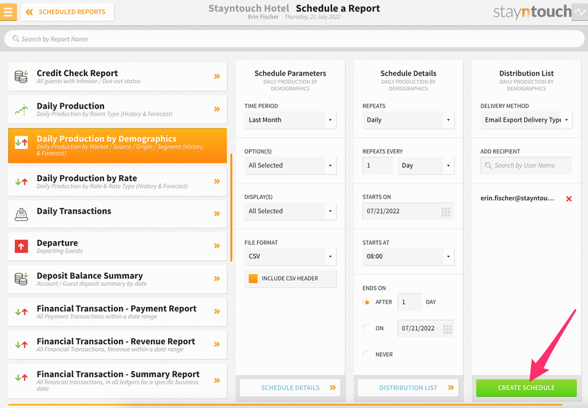Image resolution: width=588 pixels, height=408 pixels.
Task: Click the Revenue Report arrows icon
Action: tap(21, 344)
